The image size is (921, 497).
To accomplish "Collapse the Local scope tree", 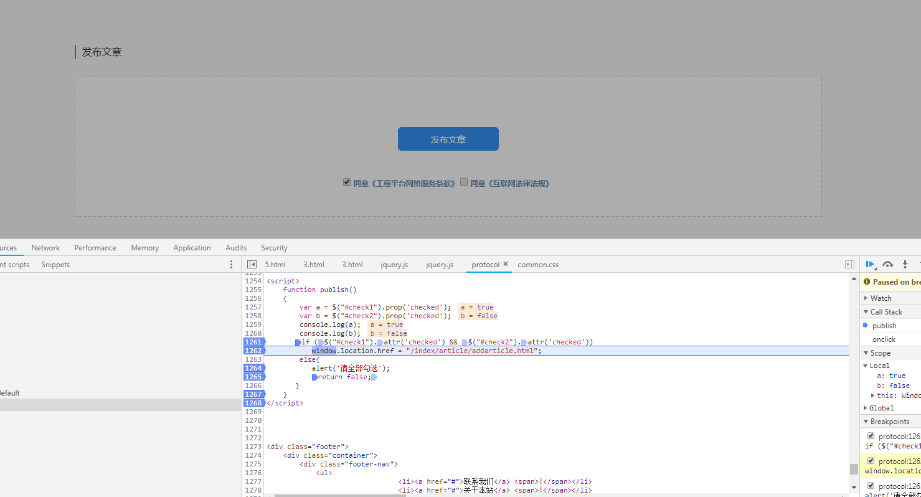I will pos(866,366).
